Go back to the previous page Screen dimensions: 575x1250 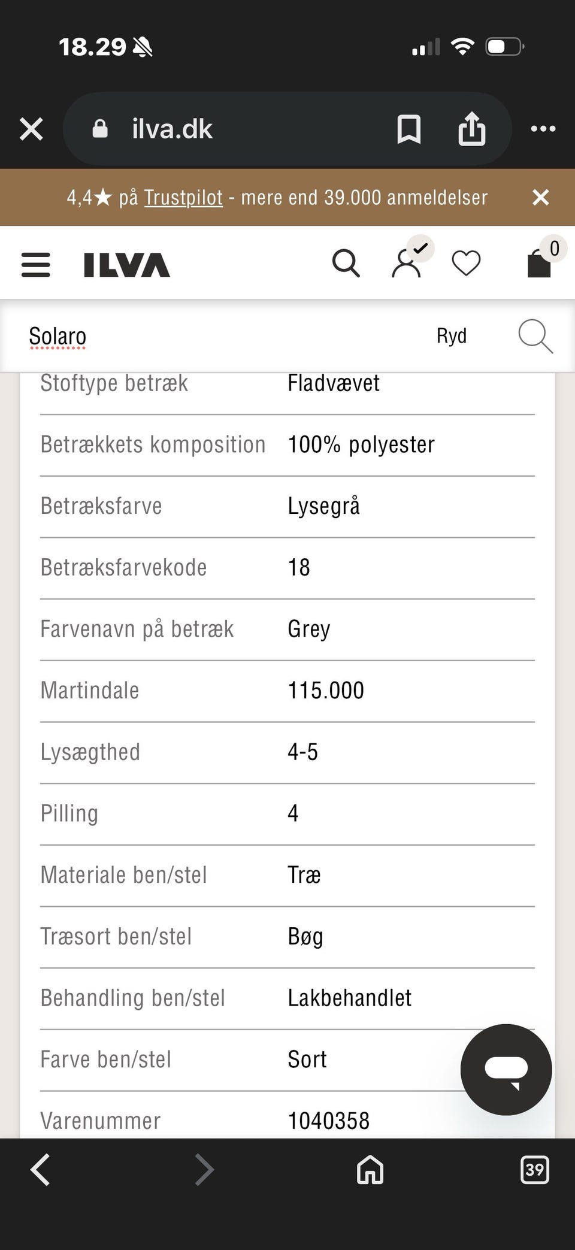pos(41,1170)
